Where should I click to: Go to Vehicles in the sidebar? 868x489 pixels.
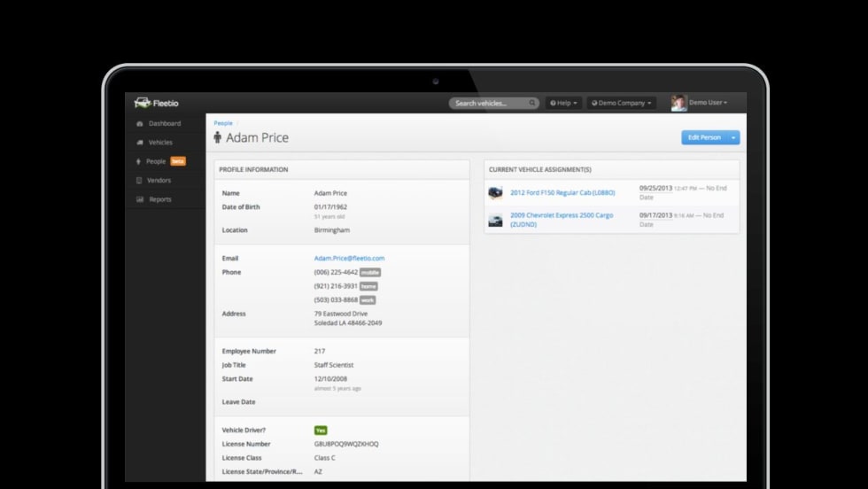pyautogui.click(x=160, y=143)
